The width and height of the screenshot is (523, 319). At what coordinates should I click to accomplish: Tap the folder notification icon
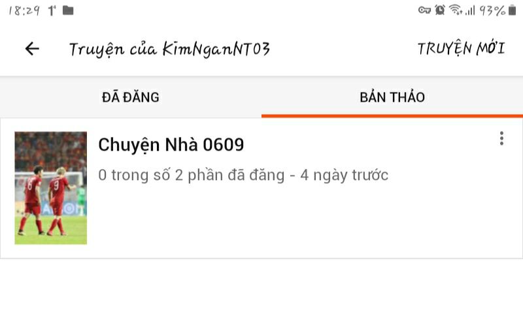tap(68, 10)
